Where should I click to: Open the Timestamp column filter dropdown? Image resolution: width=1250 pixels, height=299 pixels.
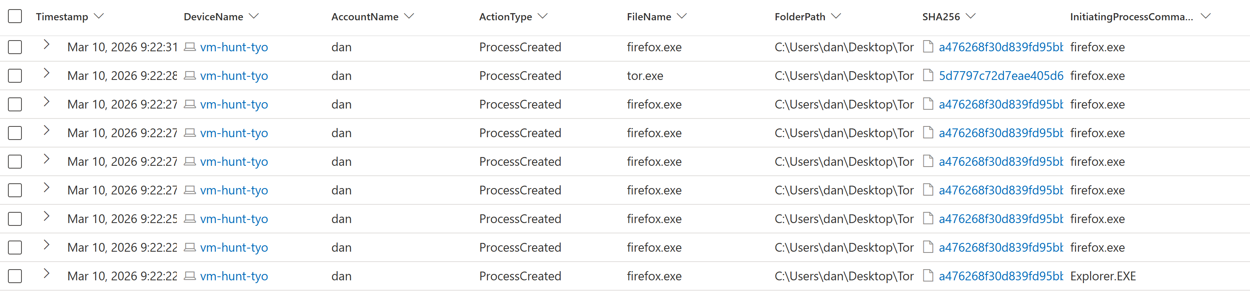pos(99,16)
